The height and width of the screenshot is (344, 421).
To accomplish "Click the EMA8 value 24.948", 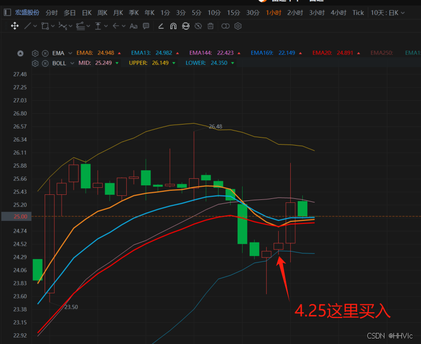I will tap(106, 53).
